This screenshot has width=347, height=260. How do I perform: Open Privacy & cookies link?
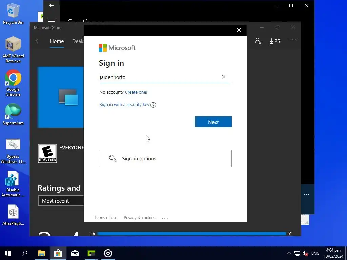(139, 218)
